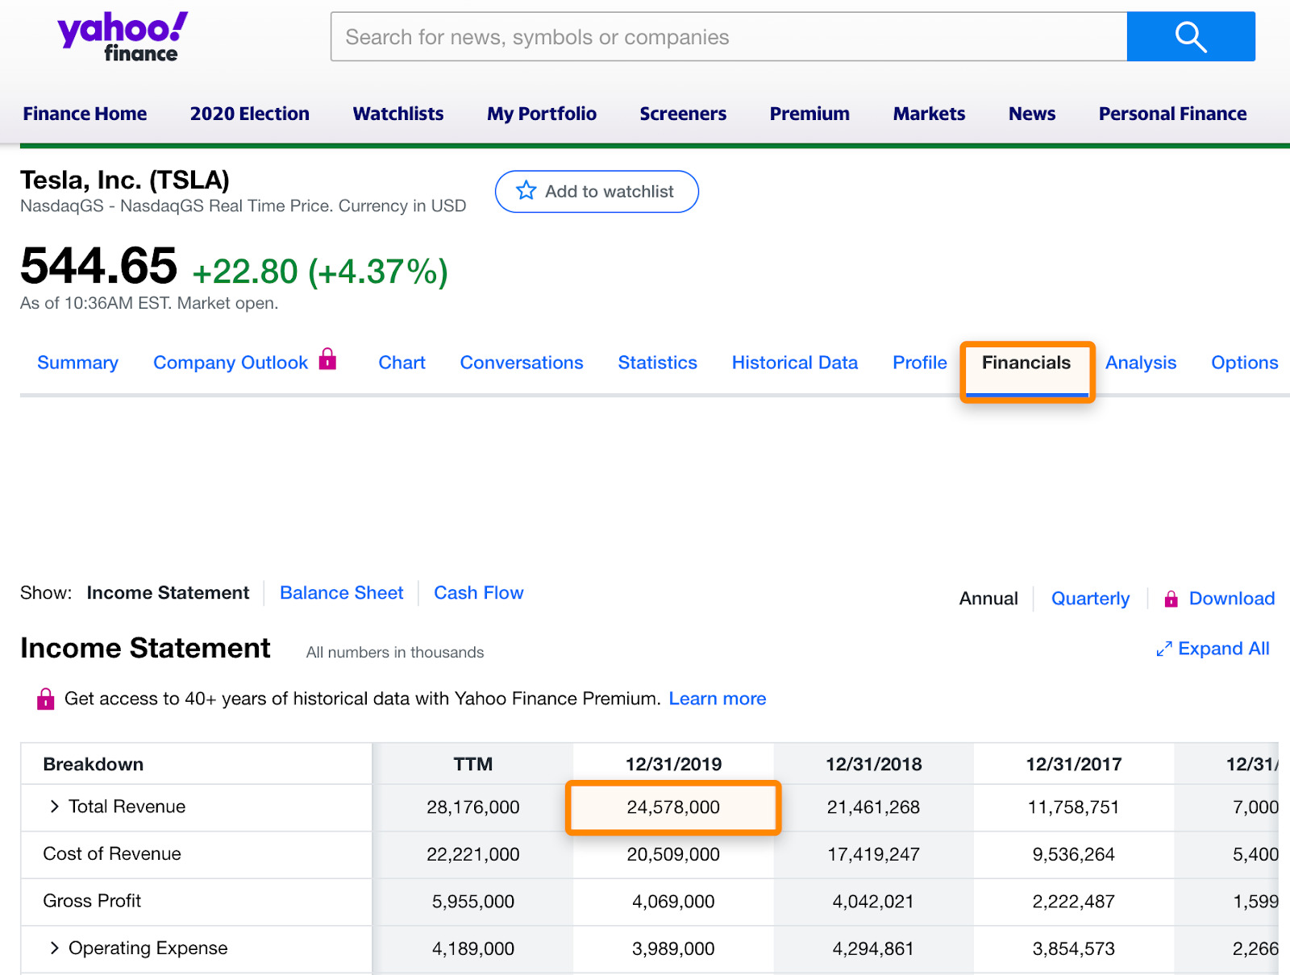This screenshot has height=975, width=1290.
Task: Click the pink lock icon before Premium notice
Action: coord(46,699)
